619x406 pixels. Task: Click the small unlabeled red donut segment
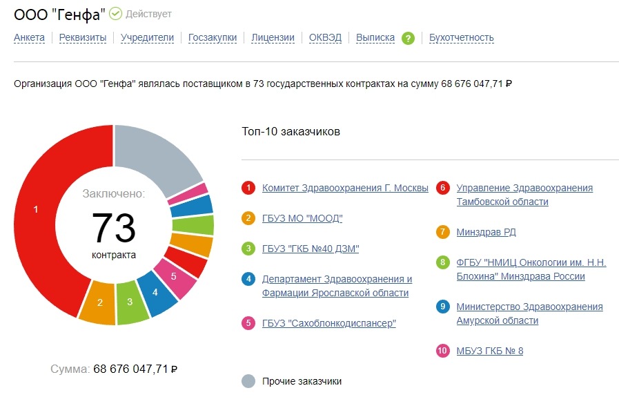pos(187,262)
